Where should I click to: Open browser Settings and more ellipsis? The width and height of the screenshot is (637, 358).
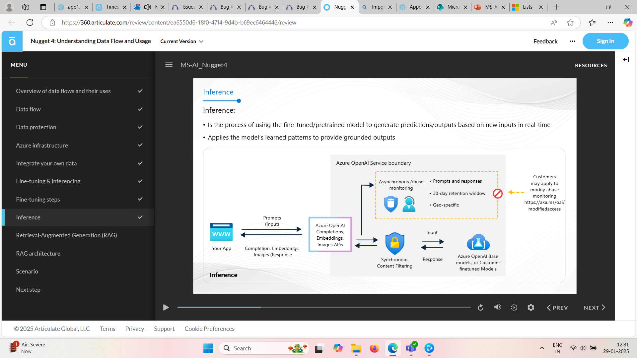tap(610, 23)
